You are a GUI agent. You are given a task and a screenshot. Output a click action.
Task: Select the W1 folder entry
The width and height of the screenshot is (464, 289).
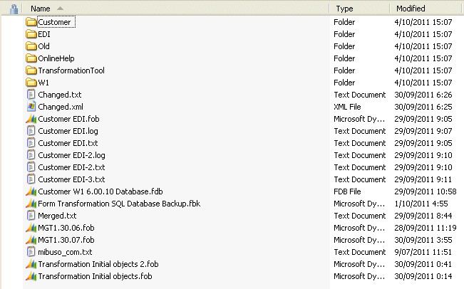[43, 83]
